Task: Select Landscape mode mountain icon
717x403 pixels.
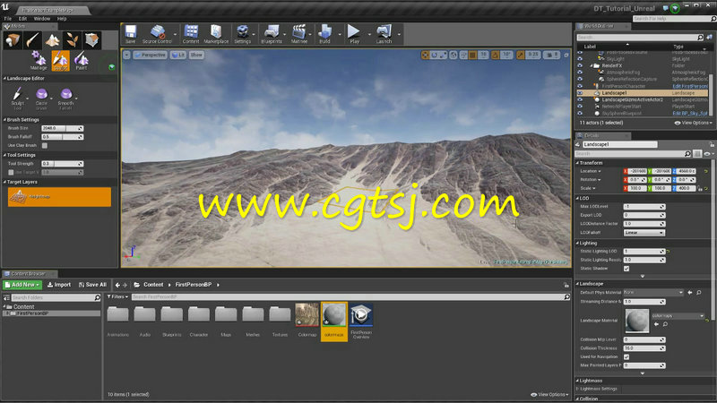Action: pos(52,40)
